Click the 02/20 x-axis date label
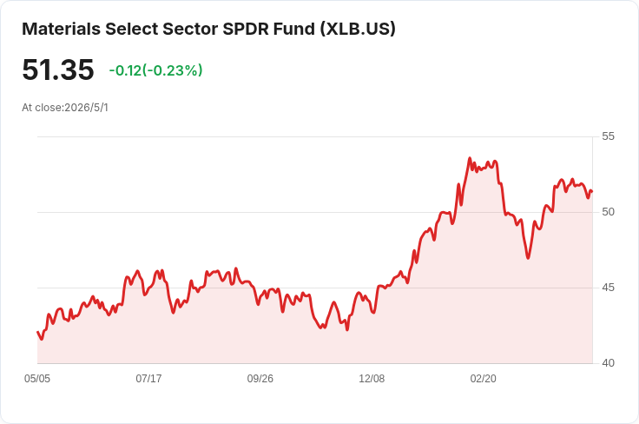 tap(484, 379)
